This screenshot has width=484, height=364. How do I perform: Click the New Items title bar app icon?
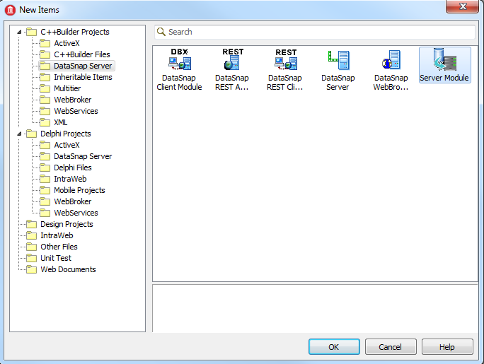[x=10, y=10]
